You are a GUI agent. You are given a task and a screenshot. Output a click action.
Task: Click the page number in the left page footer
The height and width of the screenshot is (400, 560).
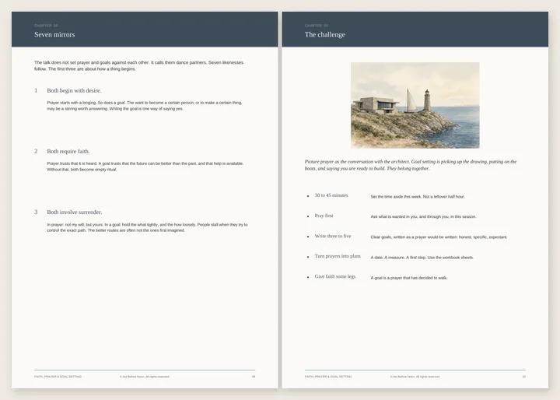click(254, 377)
